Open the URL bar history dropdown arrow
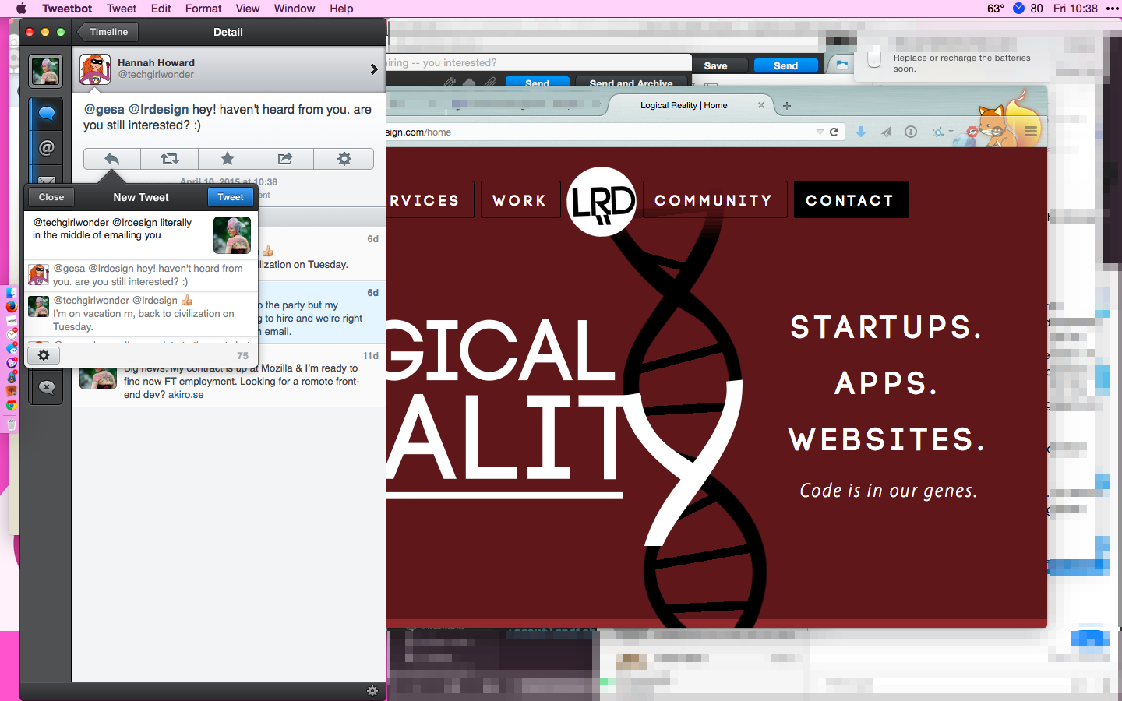The image size is (1122, 701). [x=820, y=132]
